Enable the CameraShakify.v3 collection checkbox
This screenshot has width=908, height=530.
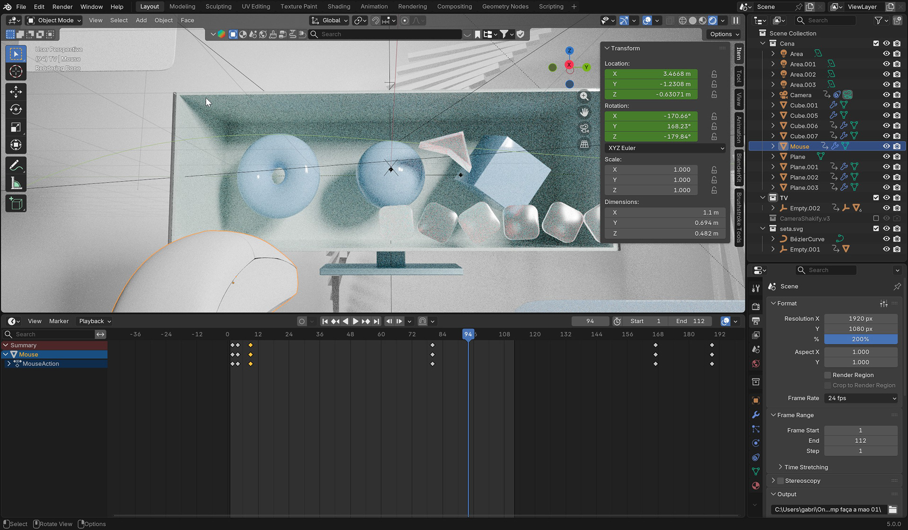coord(876,218)
